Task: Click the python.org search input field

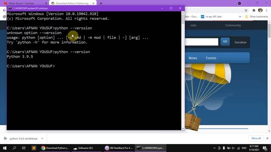Action: (202, 42)
